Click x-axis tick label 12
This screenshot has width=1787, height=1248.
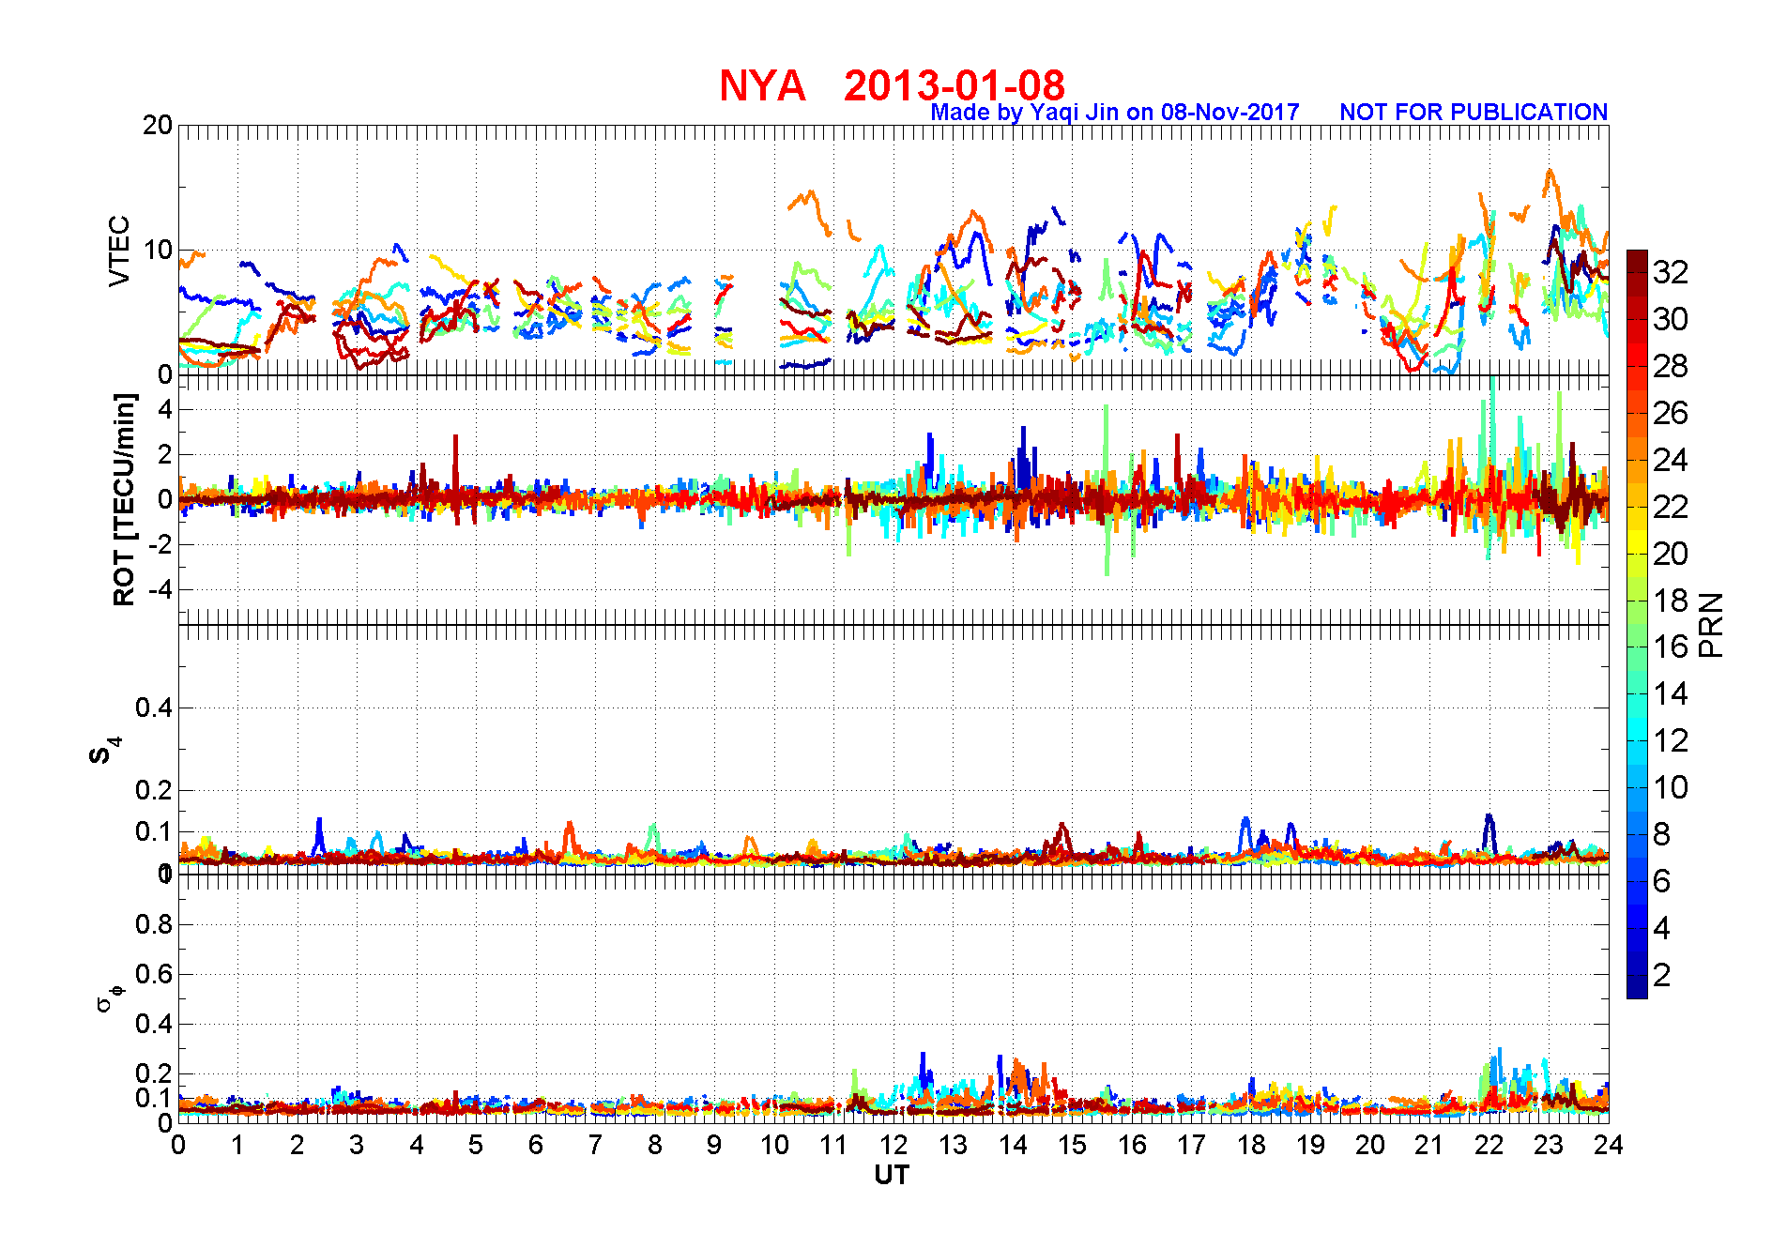[893, 1145]
